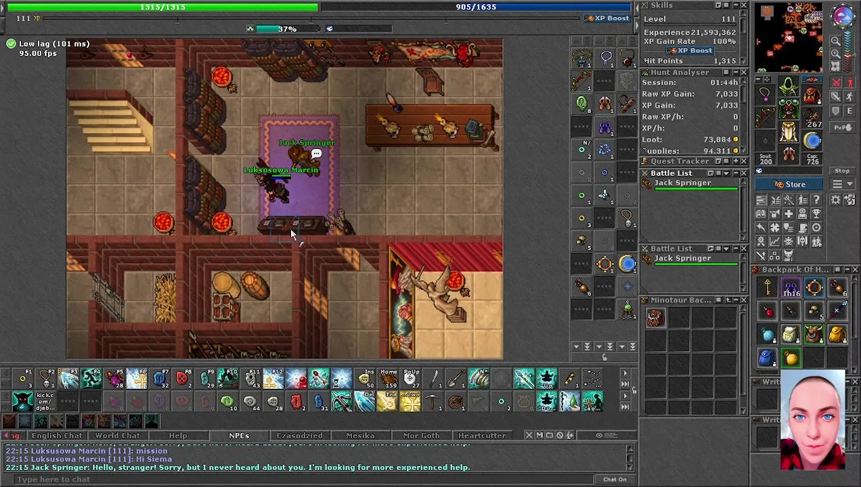Collapse the Skills panel
This screenshot has width=861, height=487.
pyautogui.click(x=734, y=5)
